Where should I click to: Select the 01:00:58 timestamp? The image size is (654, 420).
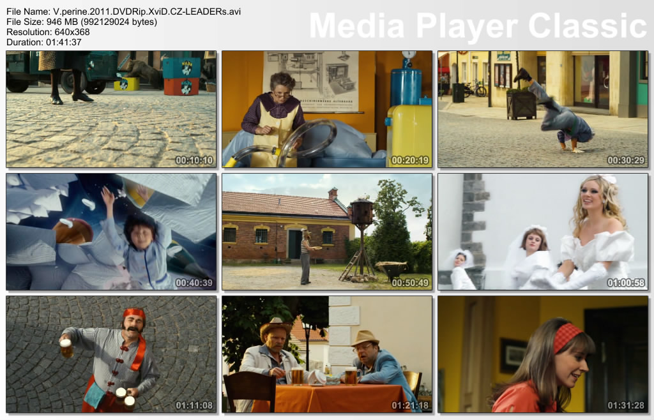coord(625,283)
